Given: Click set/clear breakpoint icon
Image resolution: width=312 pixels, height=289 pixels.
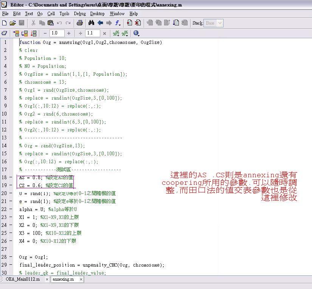Looking at the screenshot, I should click(x=129, y=23).
